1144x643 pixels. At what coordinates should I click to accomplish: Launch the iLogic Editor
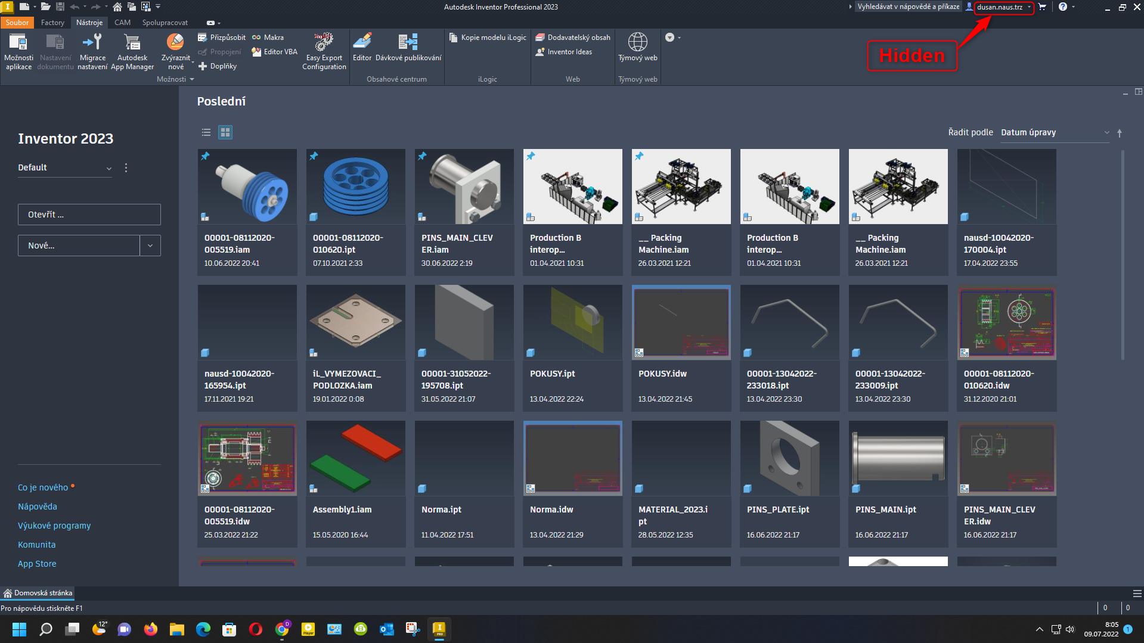tap(362, 48)
